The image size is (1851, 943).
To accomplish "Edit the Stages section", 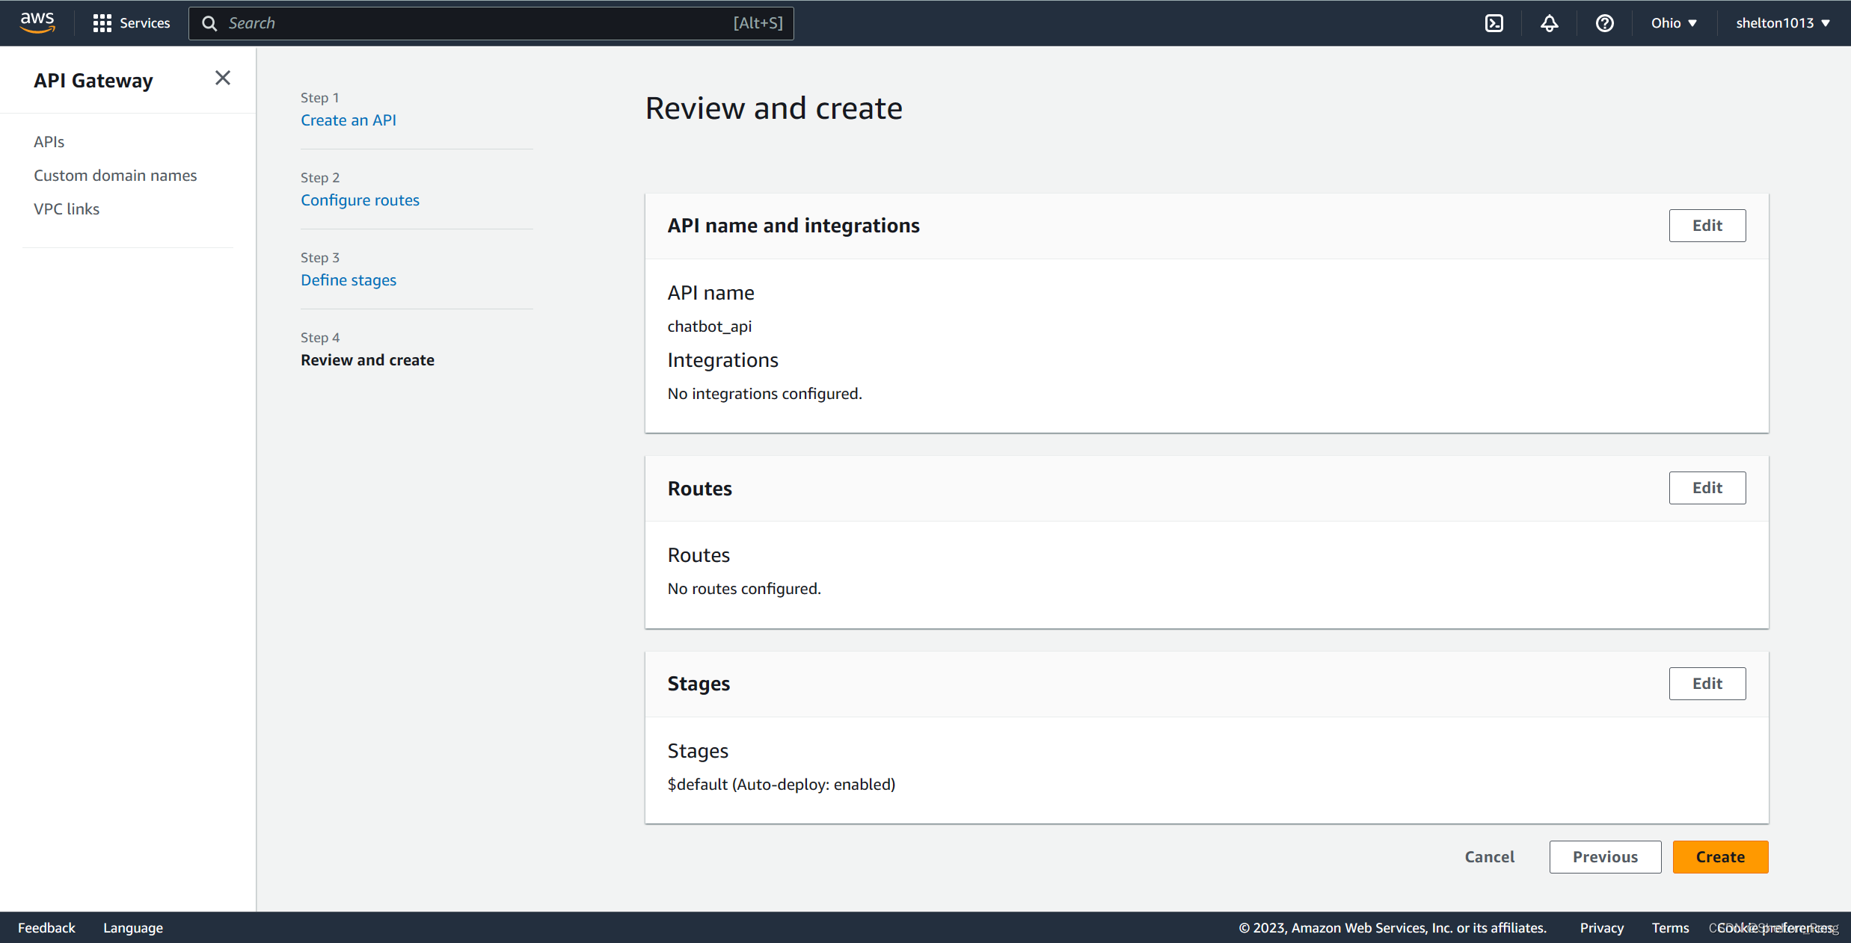I will pos(1707,684).
